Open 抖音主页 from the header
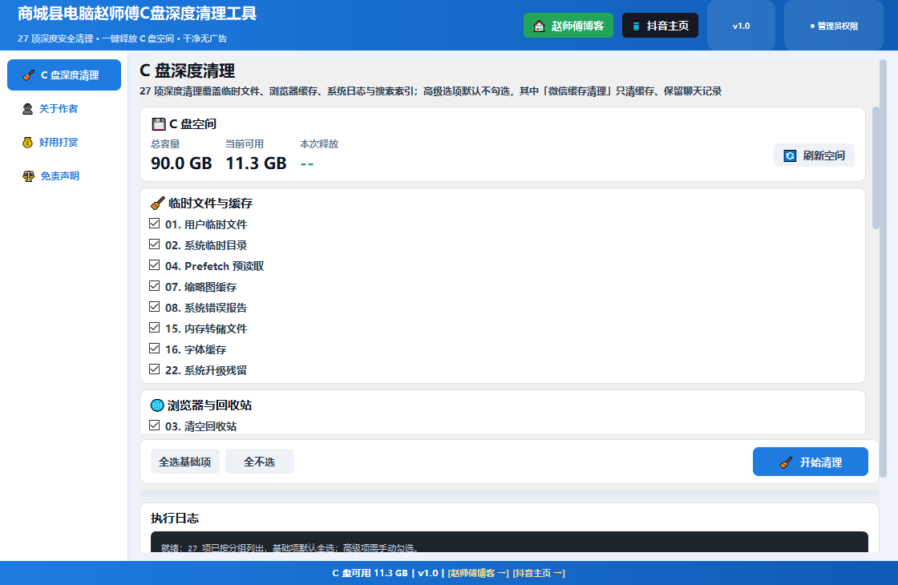 point(660,26)
